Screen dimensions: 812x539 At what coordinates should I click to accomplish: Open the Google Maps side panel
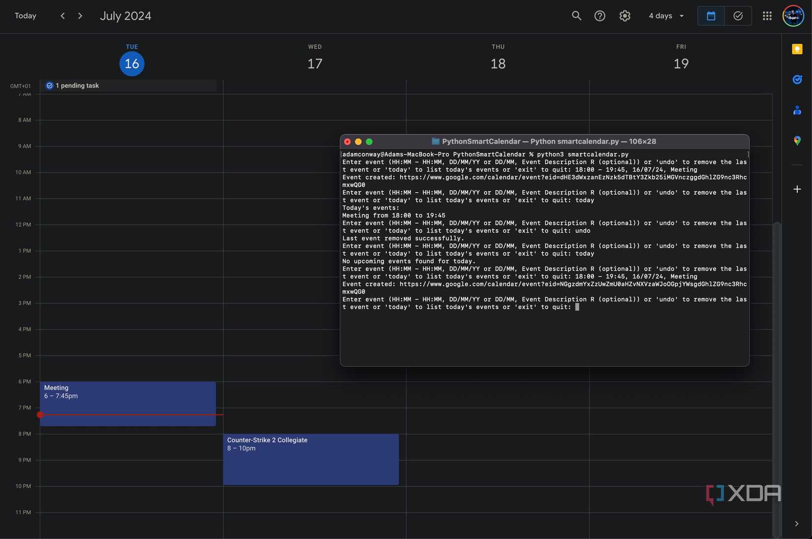(797, 141)
